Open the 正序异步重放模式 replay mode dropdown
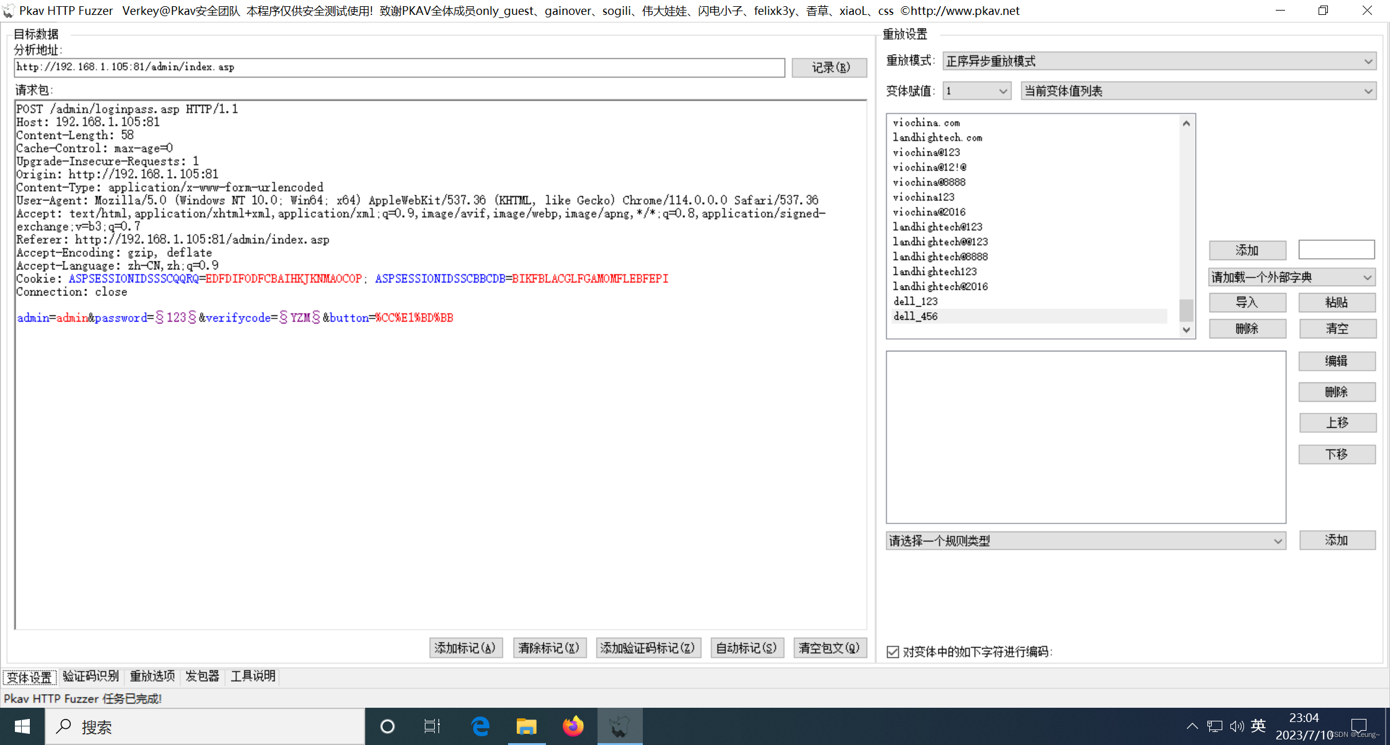 (1159, 61)
